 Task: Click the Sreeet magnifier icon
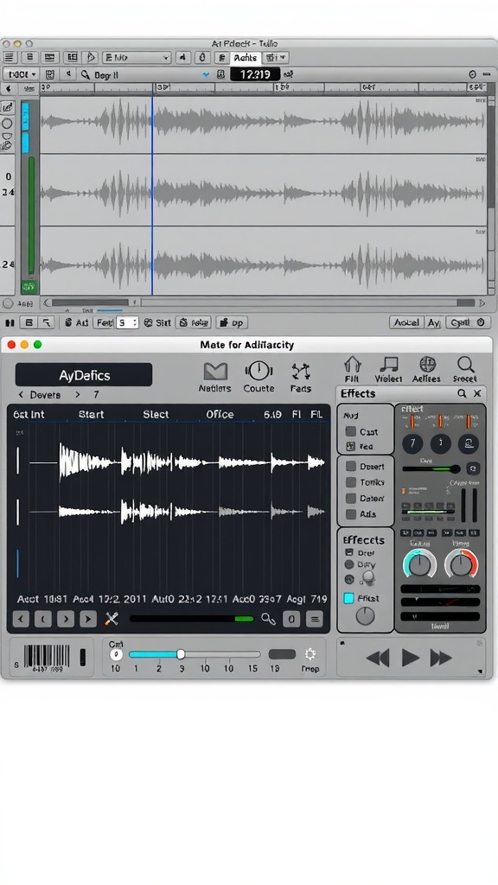click(x=466, y=364)
